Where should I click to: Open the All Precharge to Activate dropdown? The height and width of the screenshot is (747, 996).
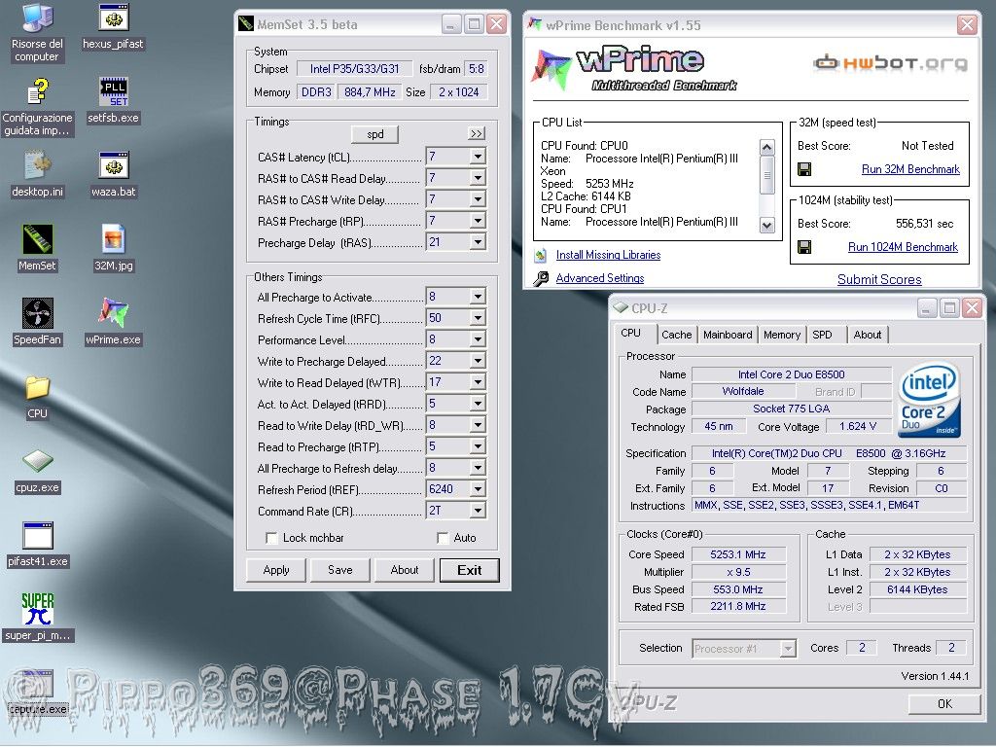point(478,296)
